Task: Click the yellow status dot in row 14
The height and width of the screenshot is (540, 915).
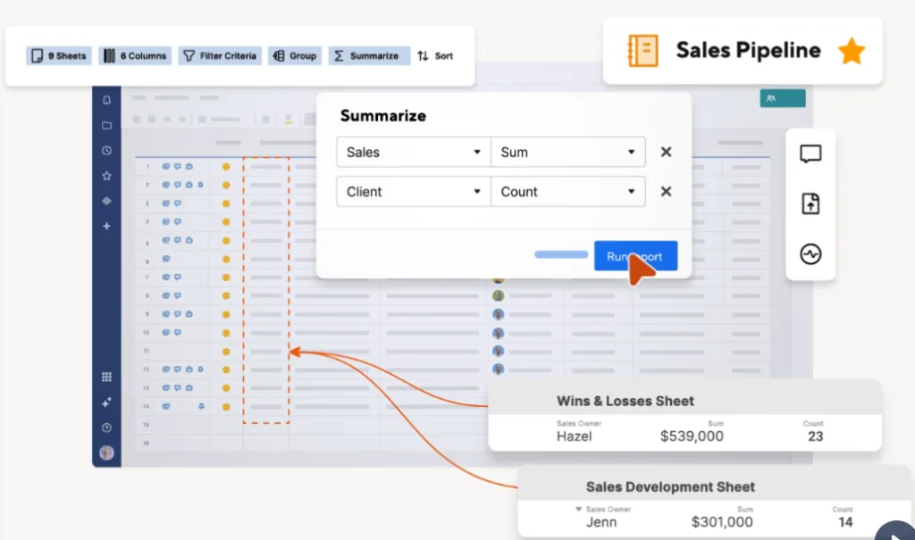Action: [226, 407]
